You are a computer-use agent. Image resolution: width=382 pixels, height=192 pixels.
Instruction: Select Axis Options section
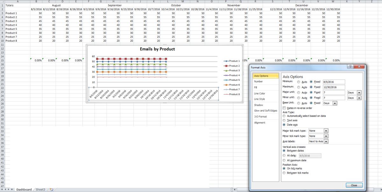266,76
